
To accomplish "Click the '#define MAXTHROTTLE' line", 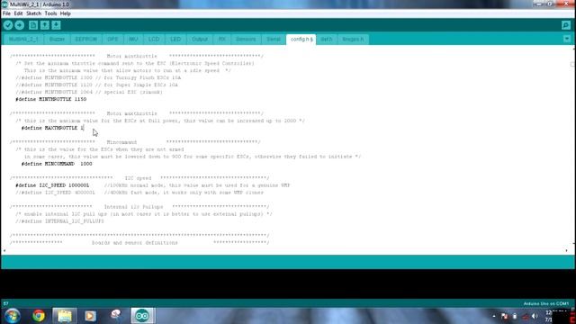I will 52,128.
